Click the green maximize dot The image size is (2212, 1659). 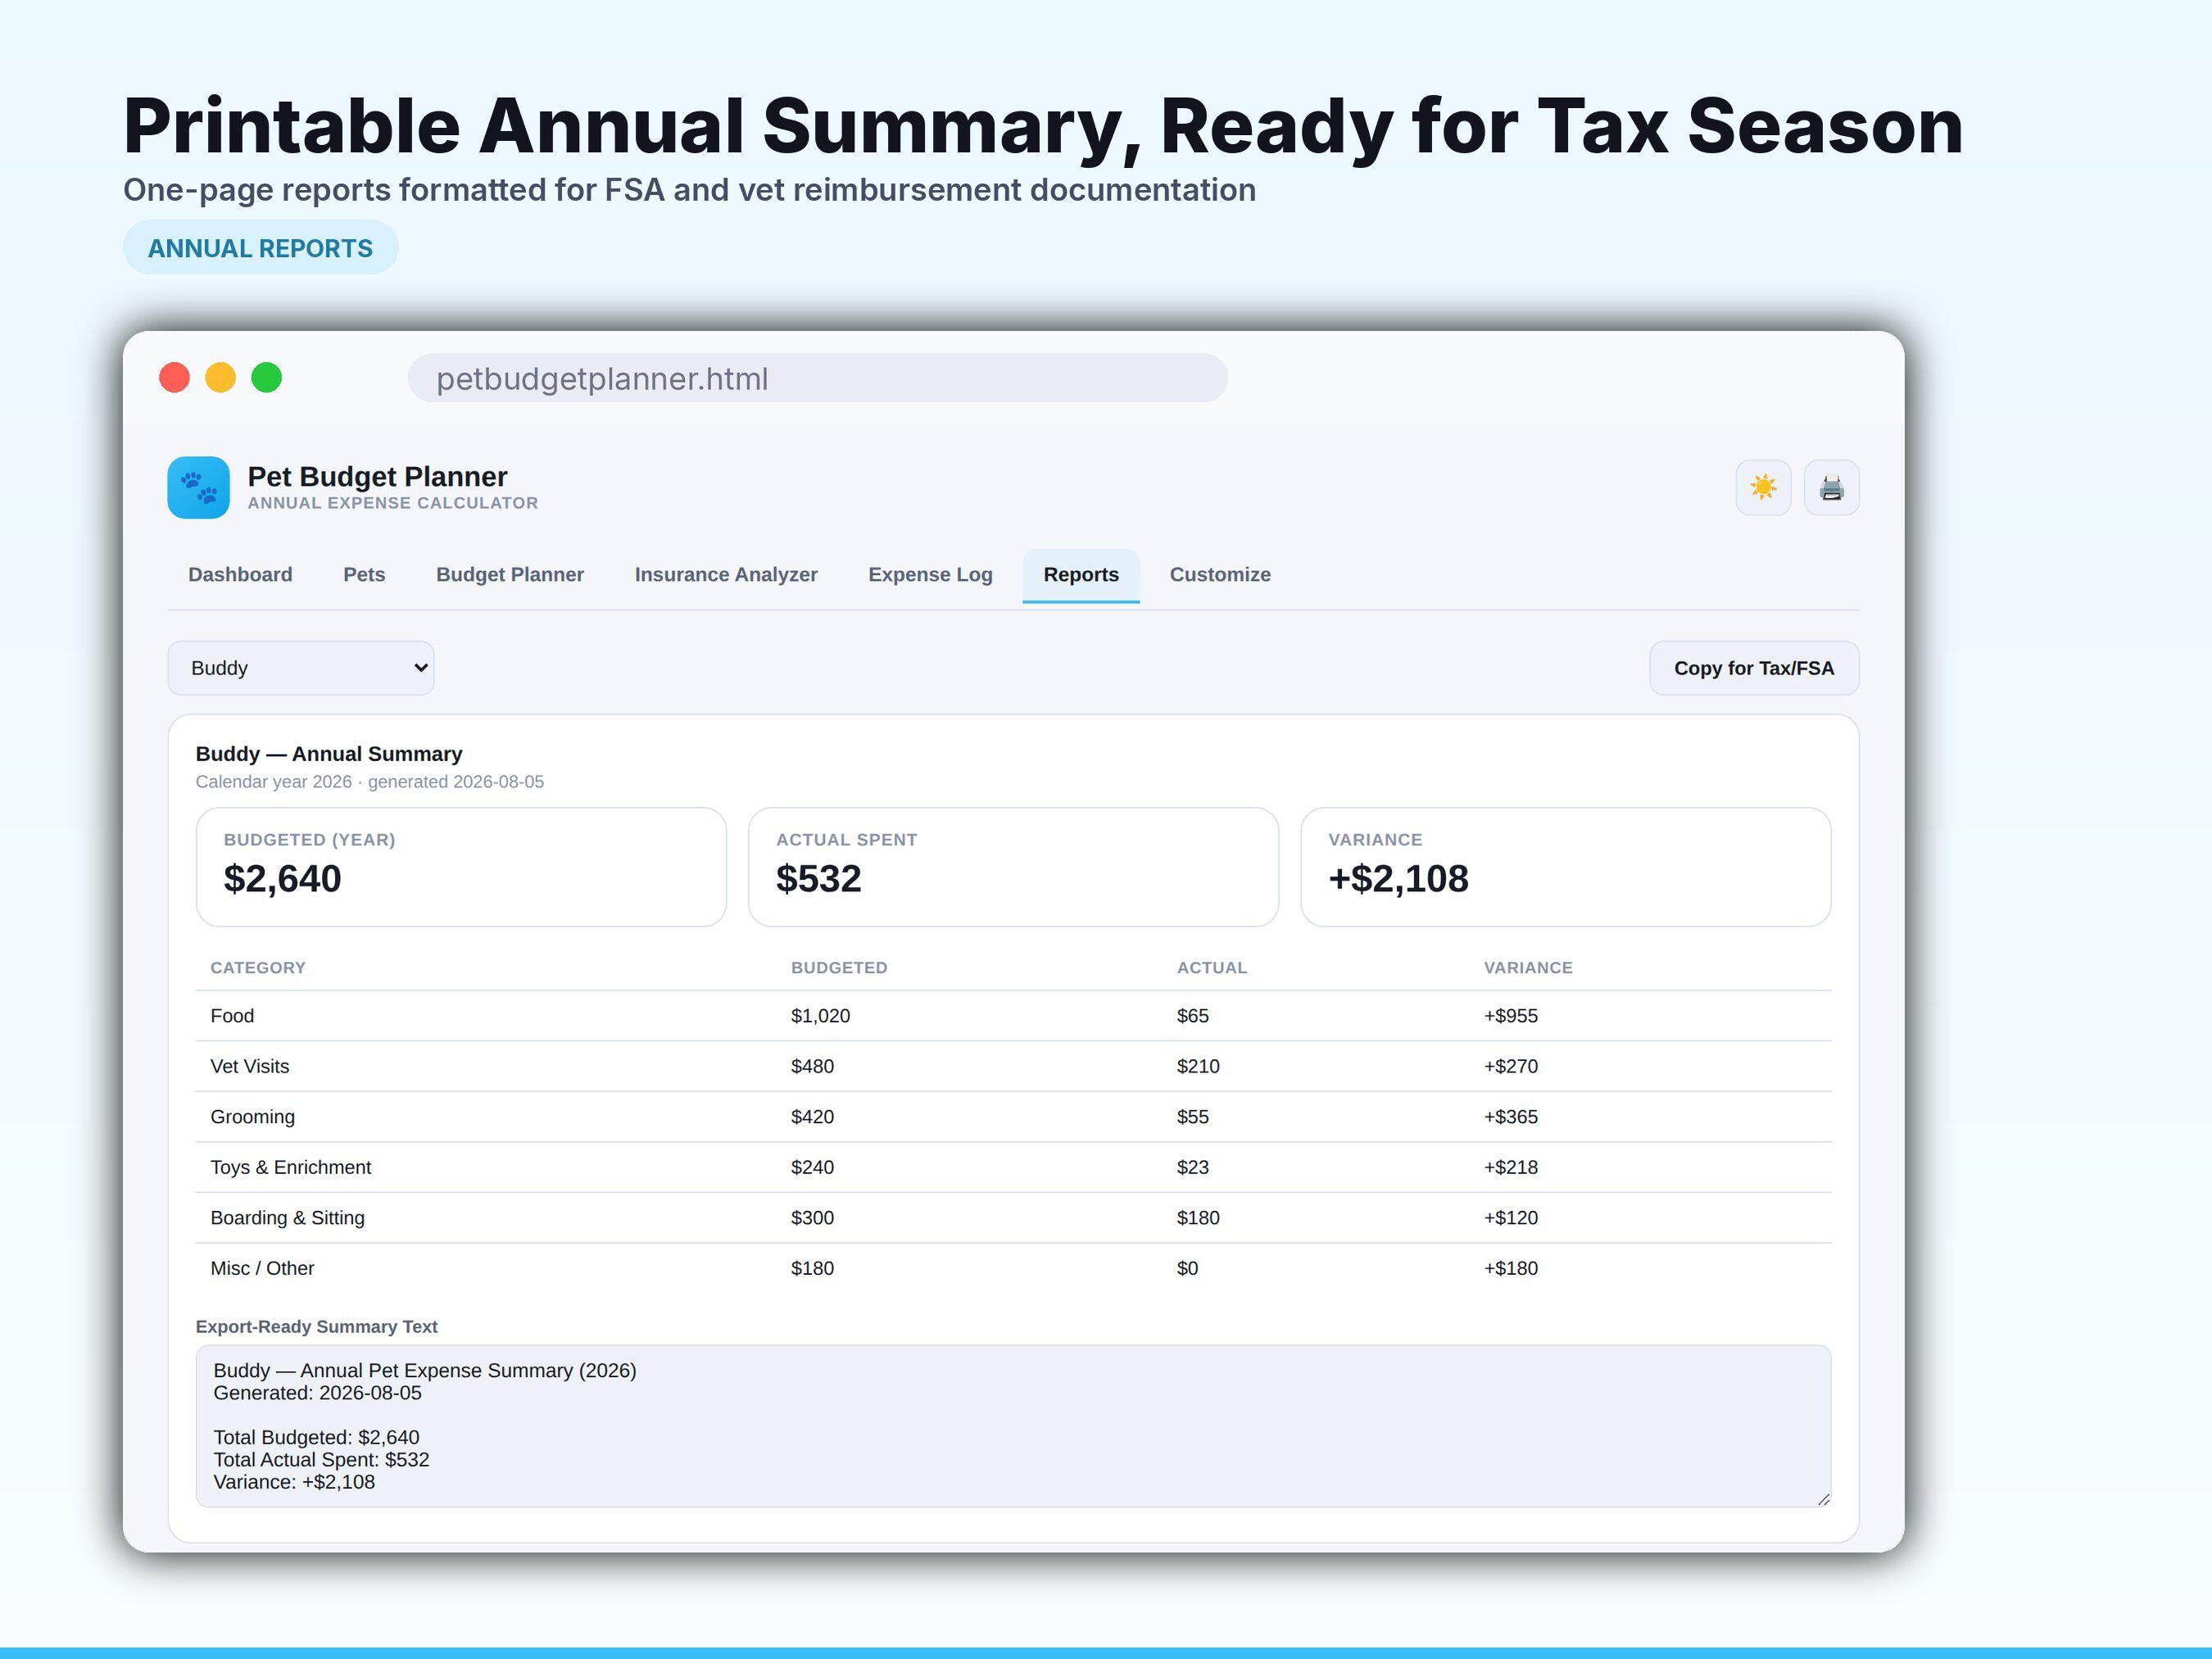(x=267, y=378)
